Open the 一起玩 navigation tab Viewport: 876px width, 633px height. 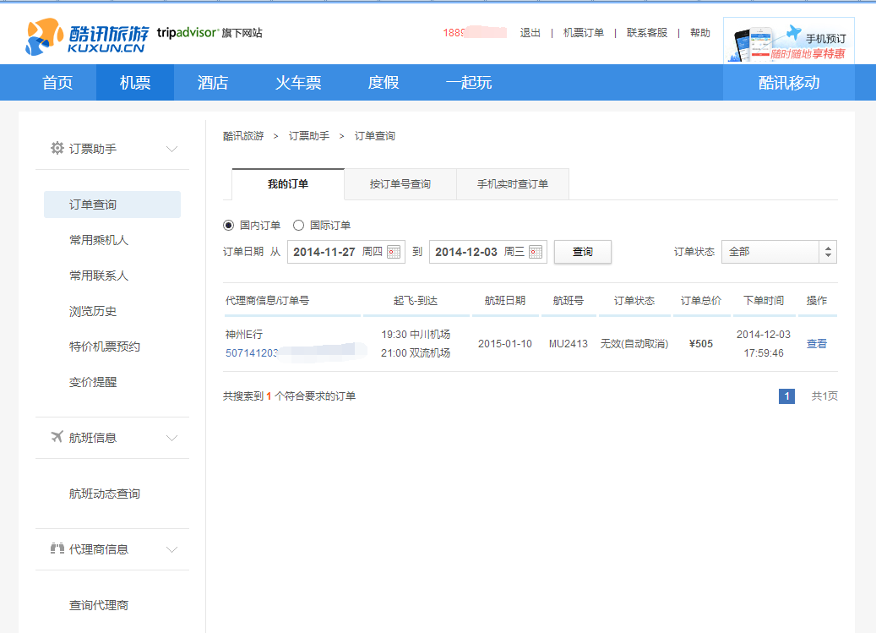tap(469, 83)
